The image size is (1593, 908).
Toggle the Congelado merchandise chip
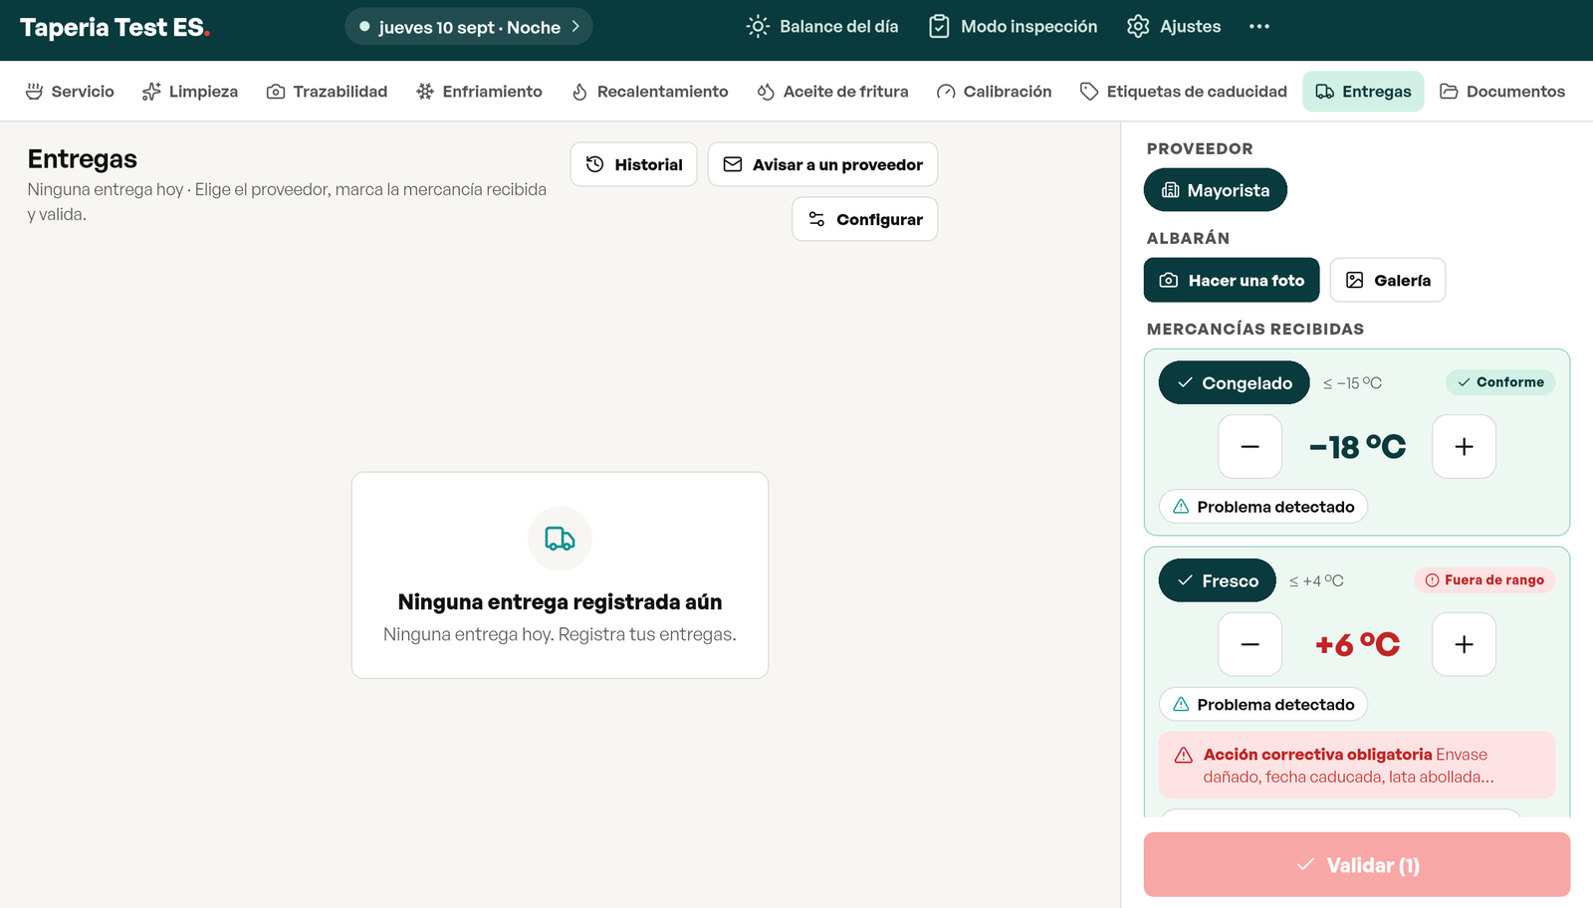click(x=1234, y=382)
